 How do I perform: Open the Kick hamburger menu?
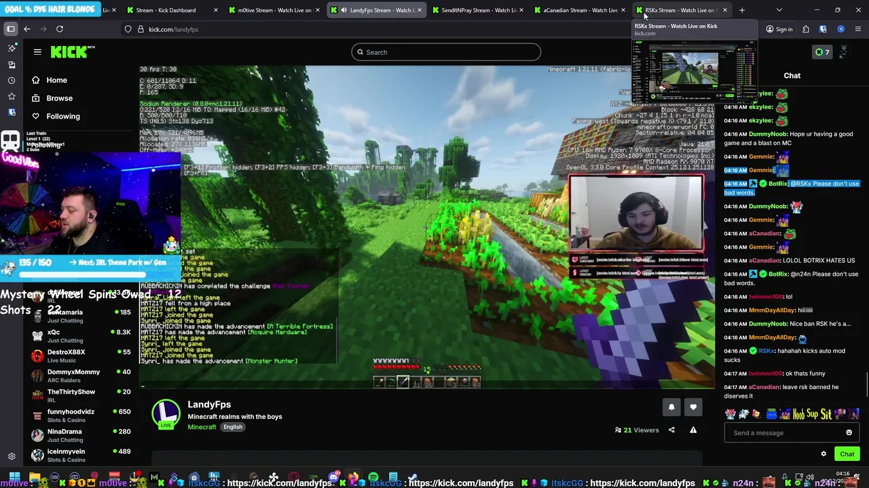pyautogui.click(x=37, y=52)
